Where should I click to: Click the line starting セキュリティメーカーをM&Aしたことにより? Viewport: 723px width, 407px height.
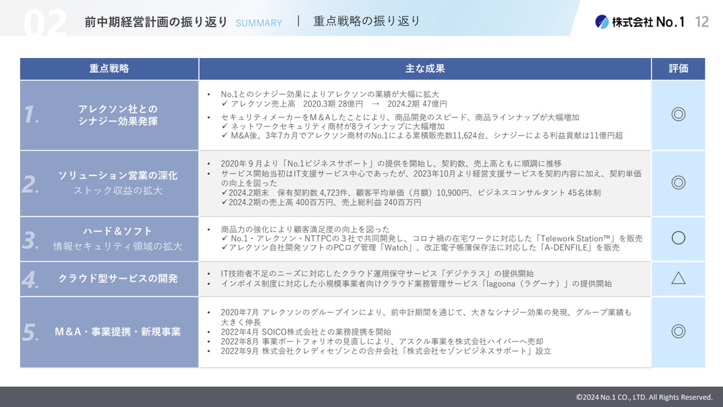(400, 116)
